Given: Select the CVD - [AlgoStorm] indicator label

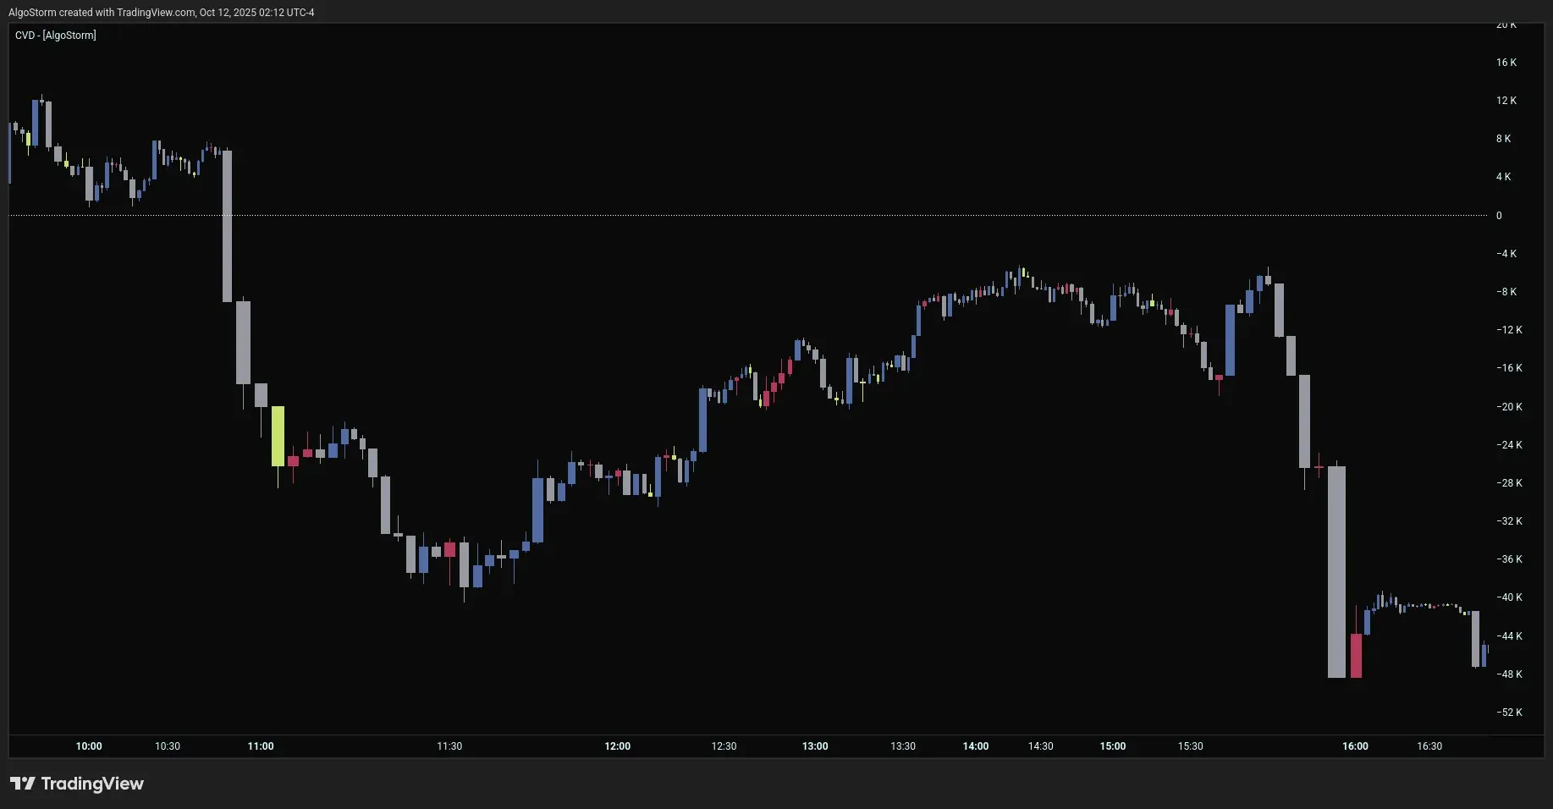Looking at the screenshot, I should click(x=56, y=35).
